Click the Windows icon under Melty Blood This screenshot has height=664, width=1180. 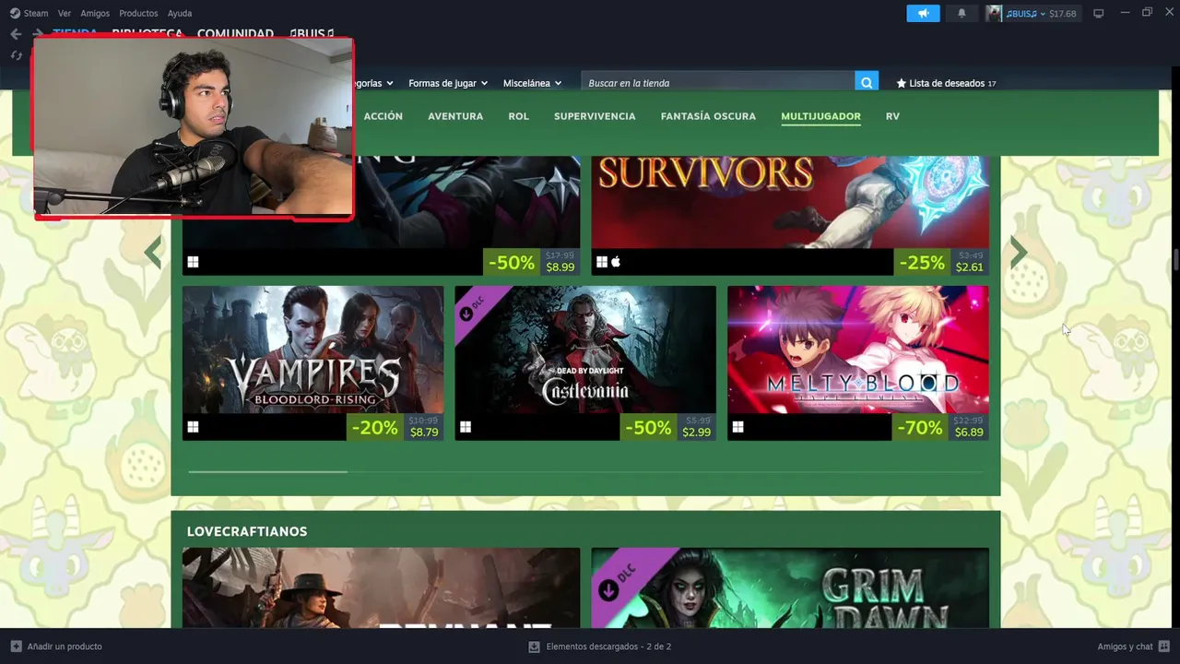coord(737,427)
